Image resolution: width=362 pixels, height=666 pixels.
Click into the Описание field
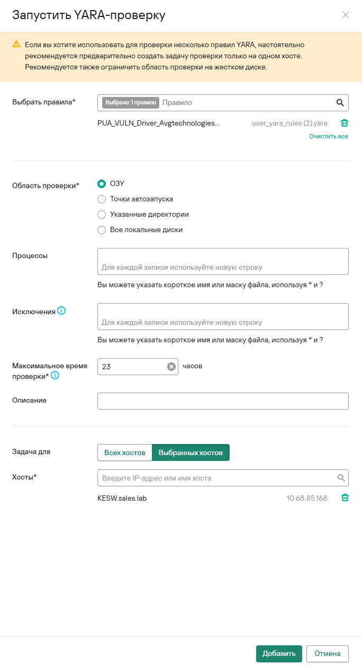point(223,401)
